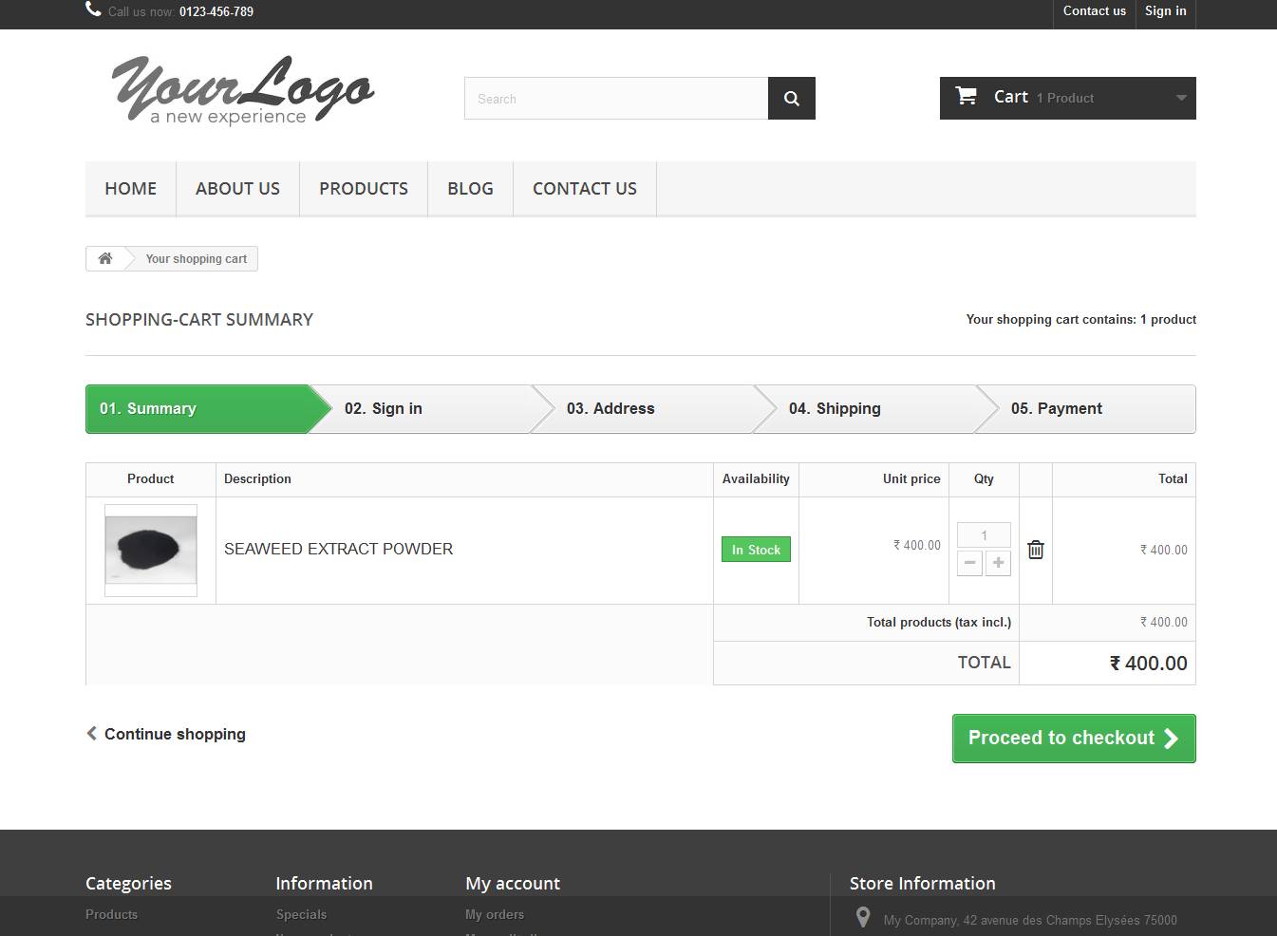The width and height of the screenshot is (1277, 936).
Task: Click the YourLogo site logo
Action: point(242,91)
